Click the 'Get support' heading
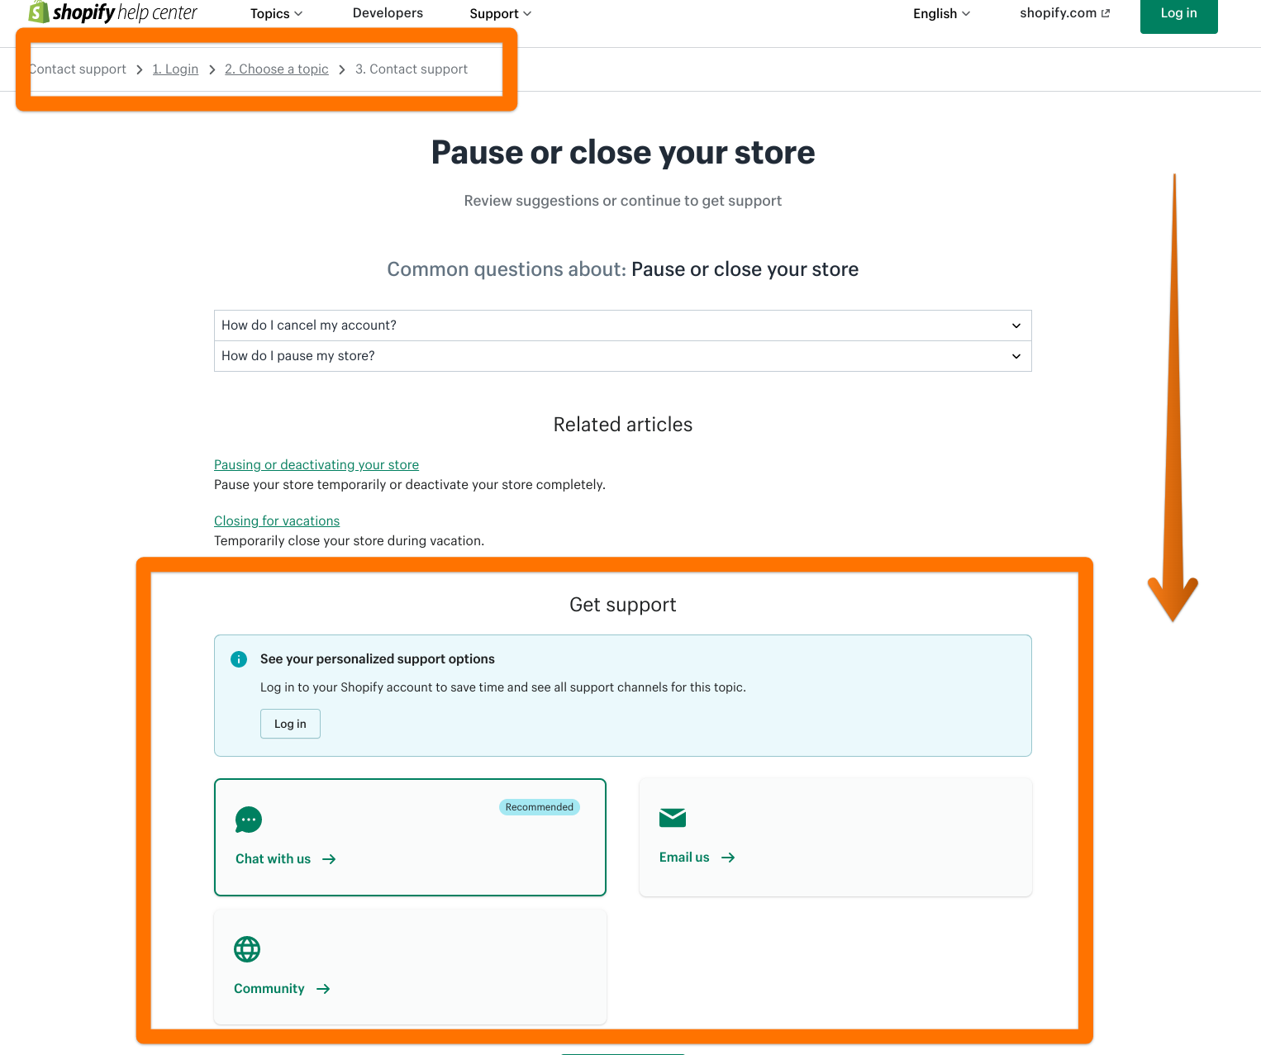This screenshot has width=1261, height=1055. pos(623,605)
